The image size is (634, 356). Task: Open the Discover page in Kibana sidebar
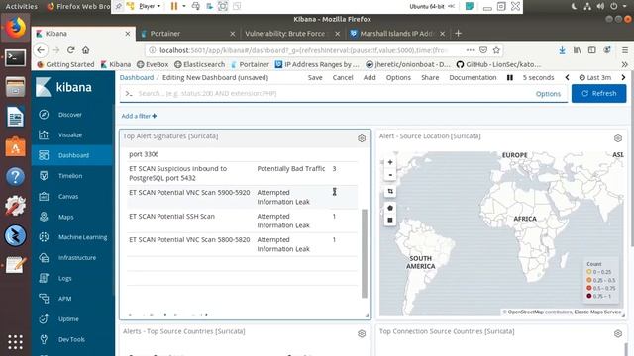(x=69, y=115)
